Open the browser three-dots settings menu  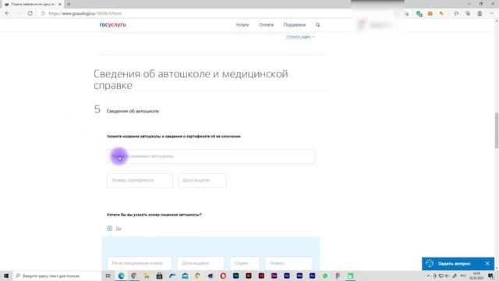click(492, 14)
